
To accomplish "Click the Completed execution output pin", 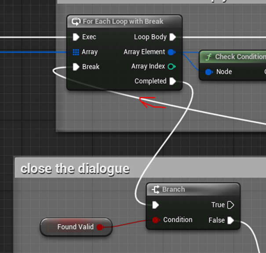I will click(x=173, y=81).
